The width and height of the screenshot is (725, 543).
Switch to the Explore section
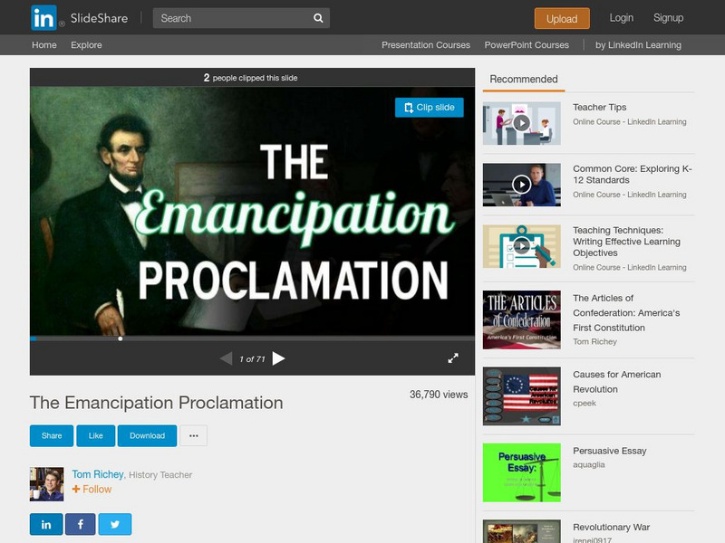pyautogui.click(x=87, y=44)
